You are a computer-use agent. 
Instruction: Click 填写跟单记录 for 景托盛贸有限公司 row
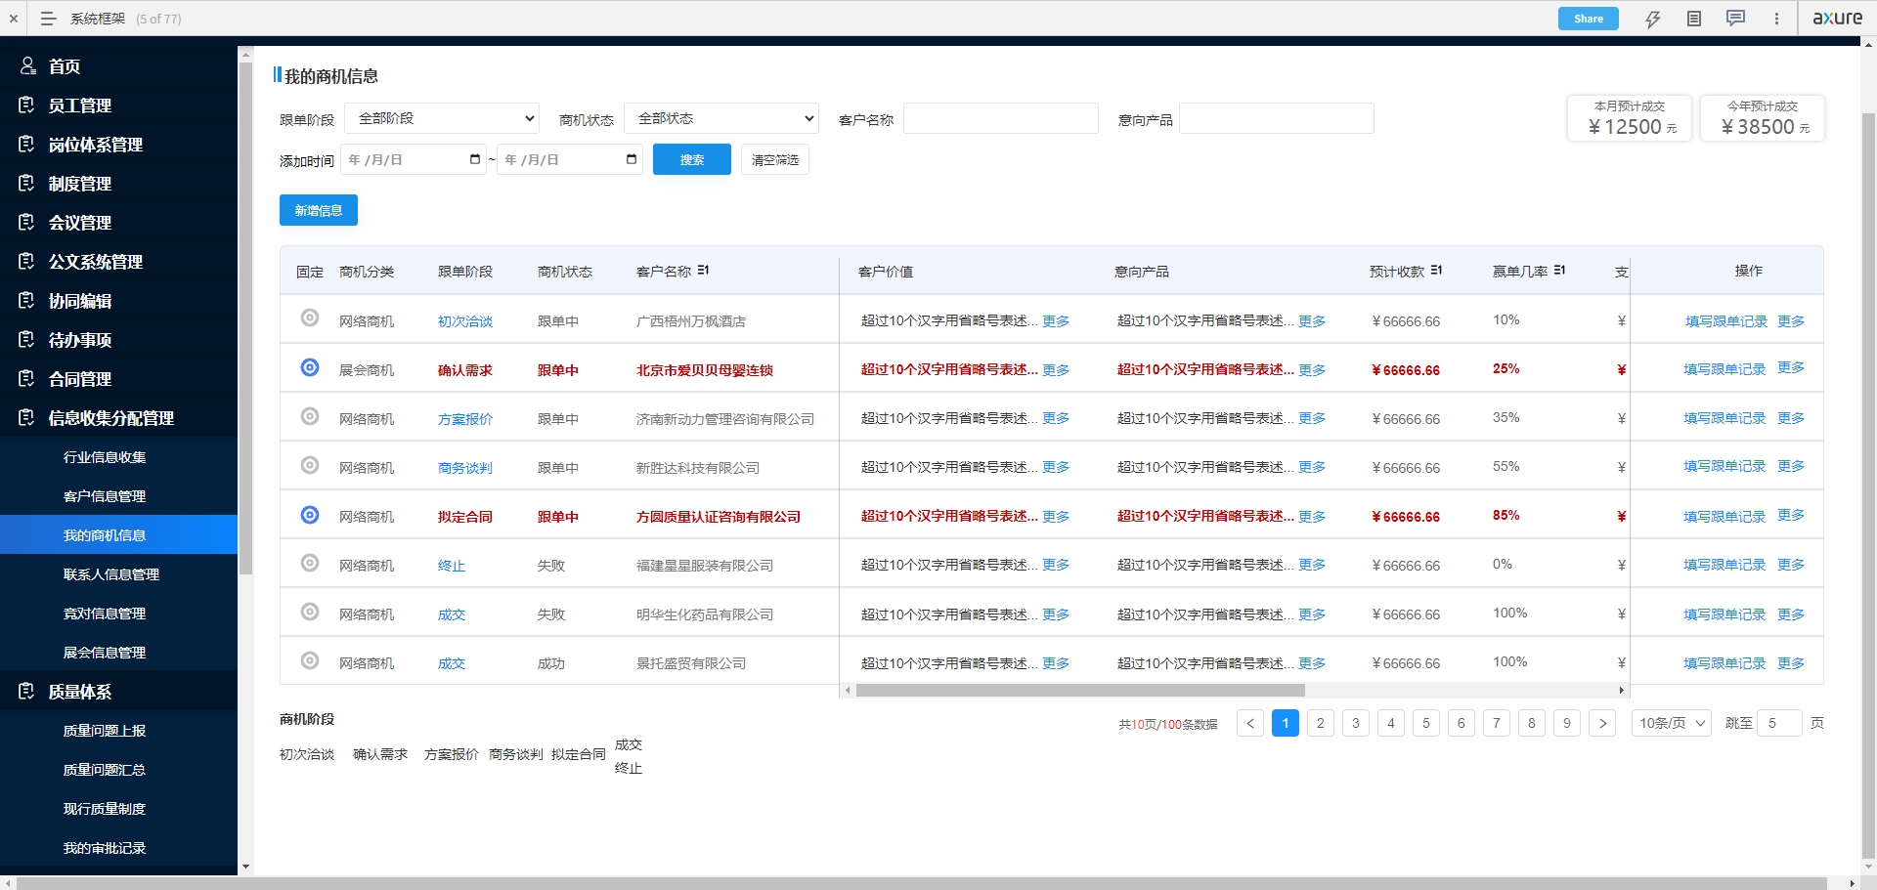1724,663
